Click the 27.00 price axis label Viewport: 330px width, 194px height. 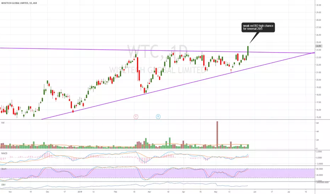pos(319,28)
